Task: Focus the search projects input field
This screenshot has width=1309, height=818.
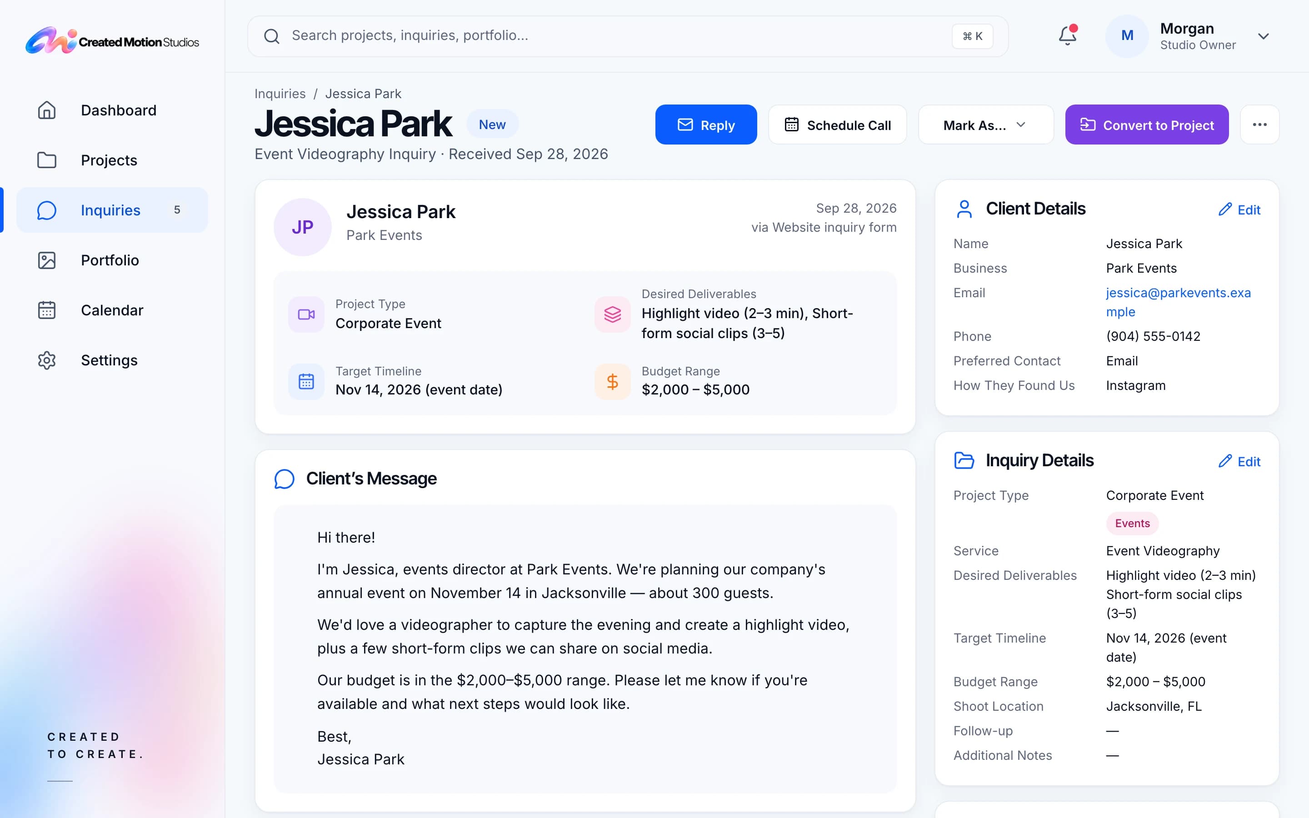Action: click(627, 36)
